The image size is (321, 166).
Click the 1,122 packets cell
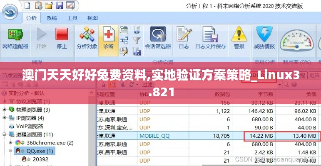(x=210, y=111)
